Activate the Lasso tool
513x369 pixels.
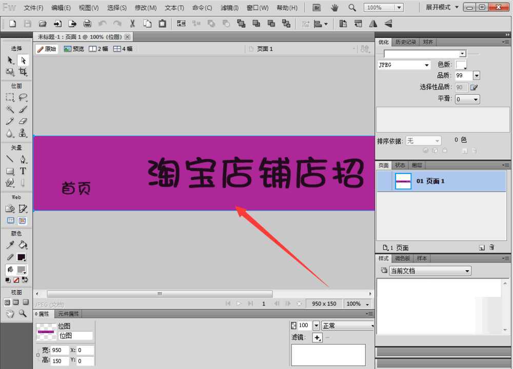tap(23, 97)
